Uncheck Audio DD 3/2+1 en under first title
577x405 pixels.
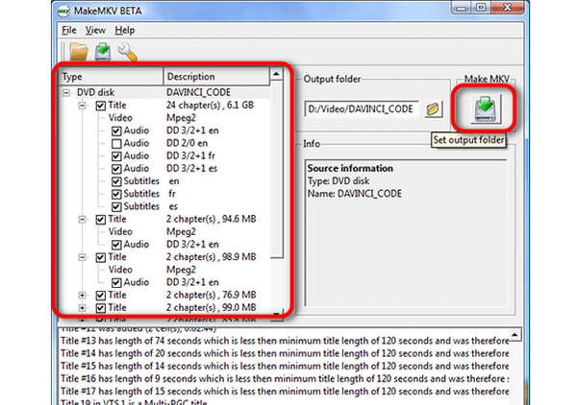116,131
